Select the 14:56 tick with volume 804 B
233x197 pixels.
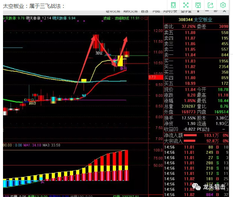[x=196, y=195]
